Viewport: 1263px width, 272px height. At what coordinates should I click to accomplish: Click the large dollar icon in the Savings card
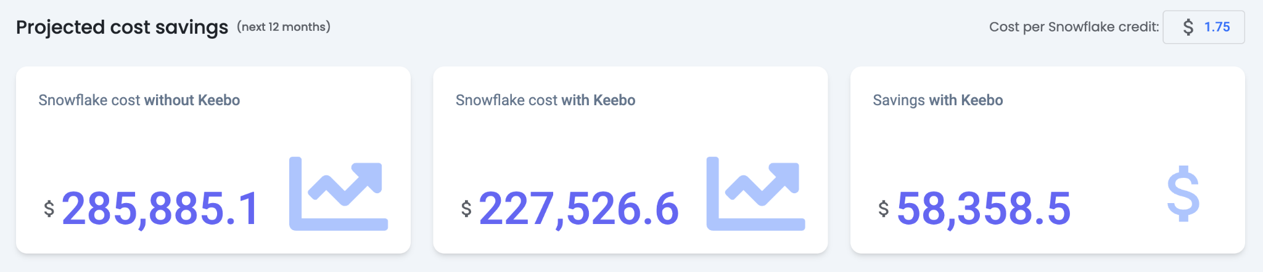point(1183,194)
